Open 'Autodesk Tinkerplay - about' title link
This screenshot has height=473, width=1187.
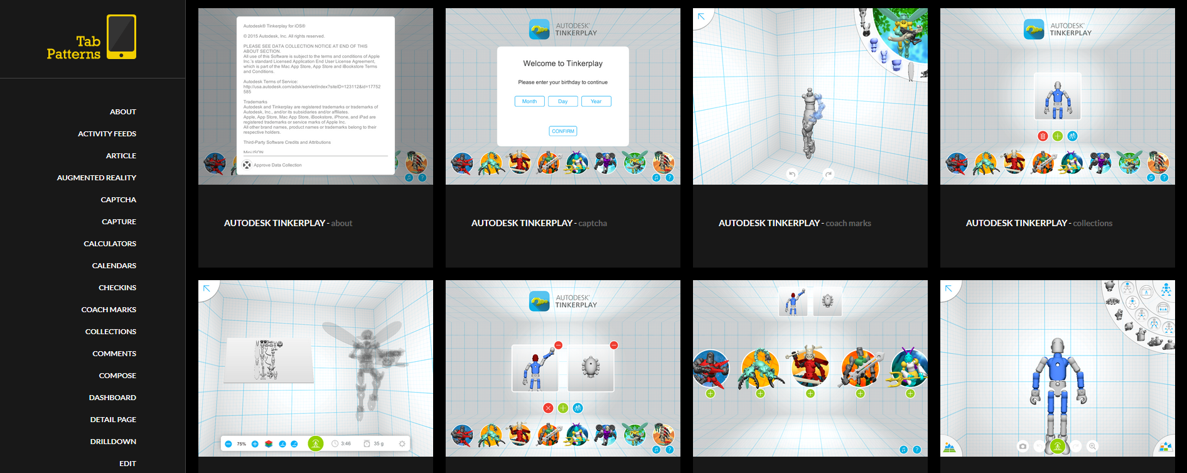tap(288, 223)
